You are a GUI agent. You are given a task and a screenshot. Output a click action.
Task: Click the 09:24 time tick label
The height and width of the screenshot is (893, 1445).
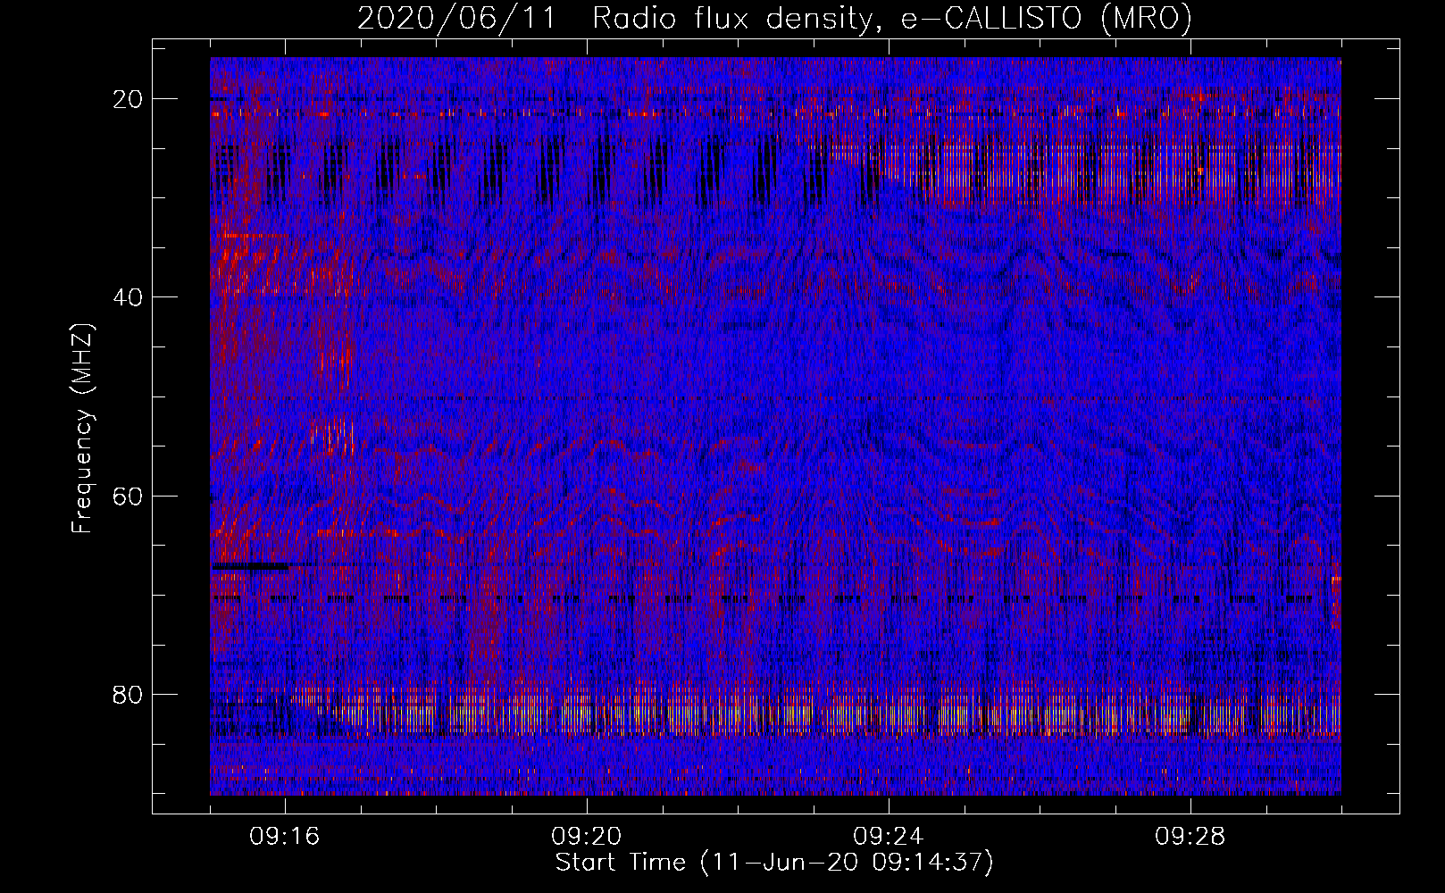click(x=889, y=837)
